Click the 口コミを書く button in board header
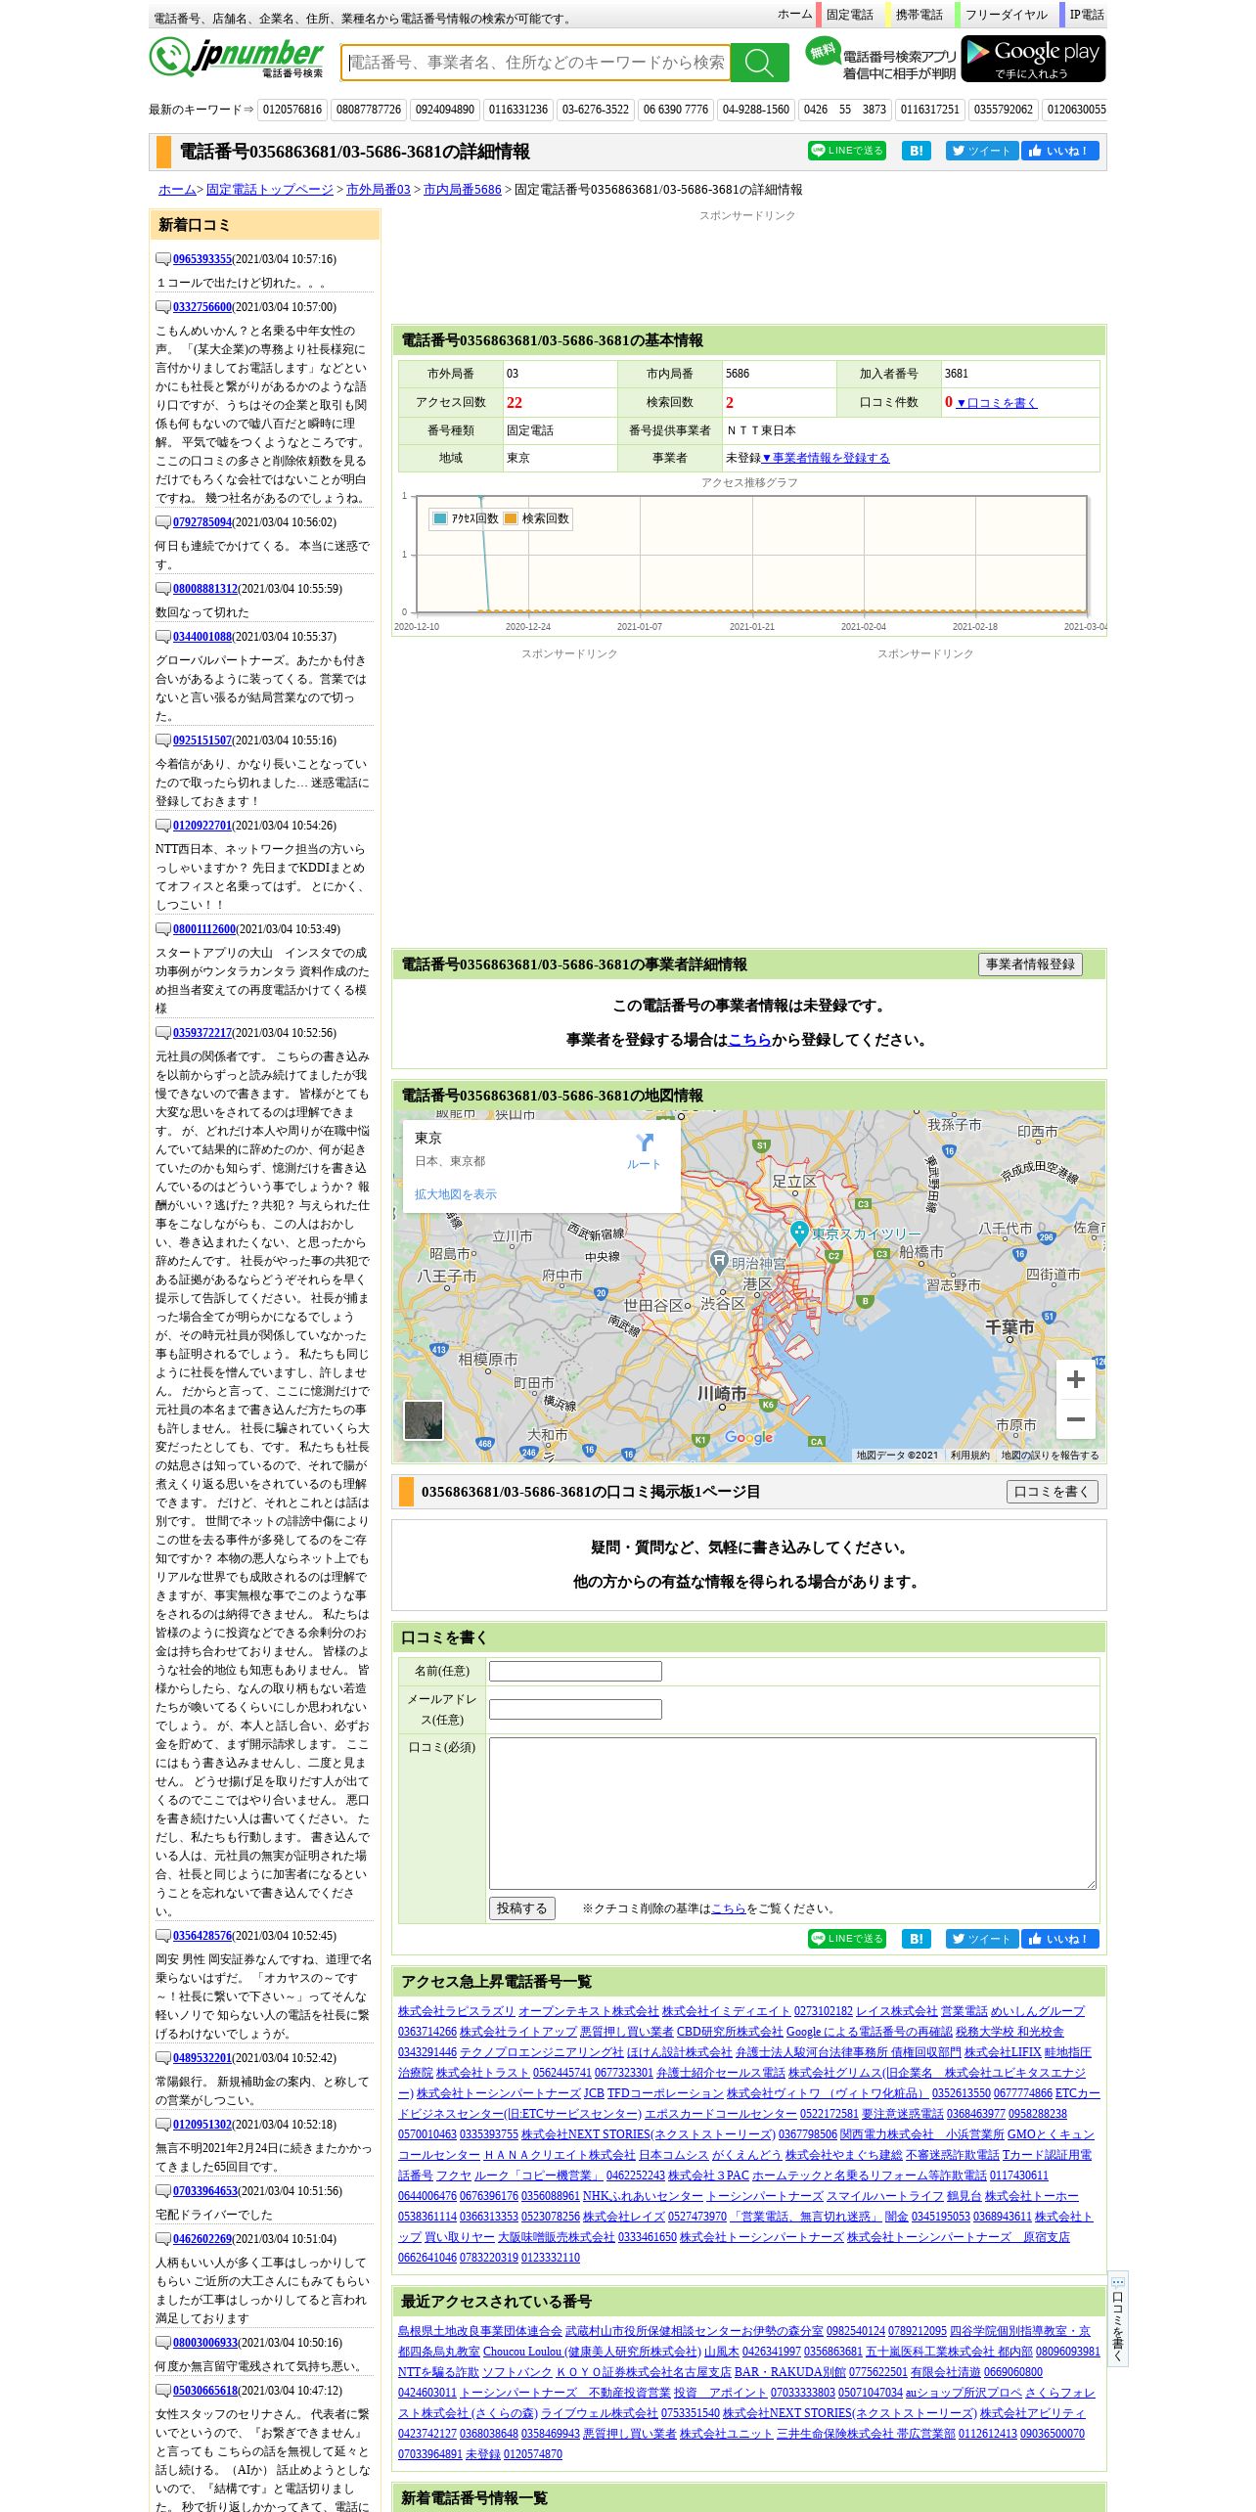This screenshot has width=1256, height=2512. (x=1053, y=1492)
